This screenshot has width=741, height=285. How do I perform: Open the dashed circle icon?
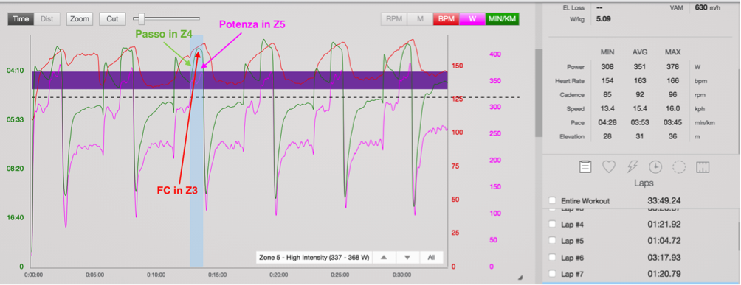[679, 167]
